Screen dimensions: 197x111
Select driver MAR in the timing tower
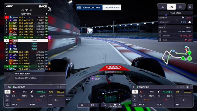(26, 20)
